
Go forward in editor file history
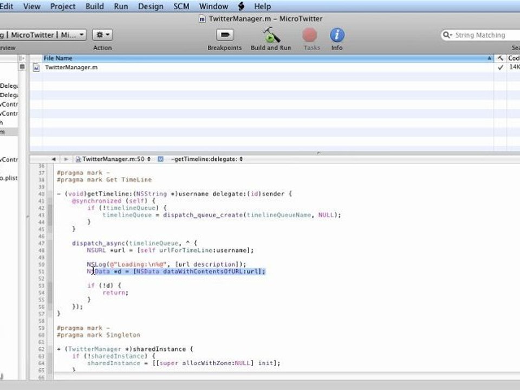[66, 159]
